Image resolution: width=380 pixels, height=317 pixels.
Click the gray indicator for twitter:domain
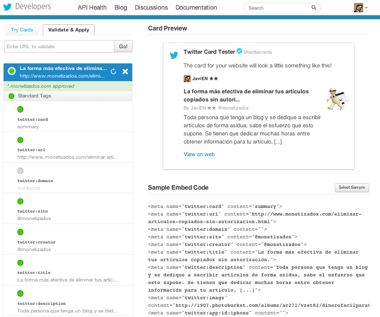[20, 171]
